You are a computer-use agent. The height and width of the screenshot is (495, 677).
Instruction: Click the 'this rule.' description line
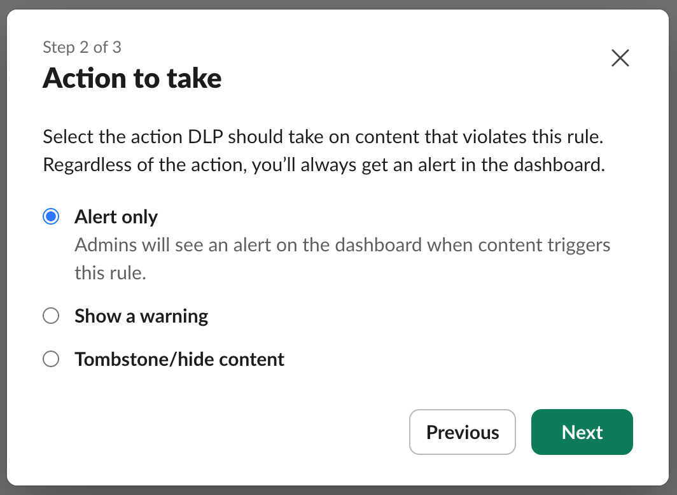click(111, 273)
